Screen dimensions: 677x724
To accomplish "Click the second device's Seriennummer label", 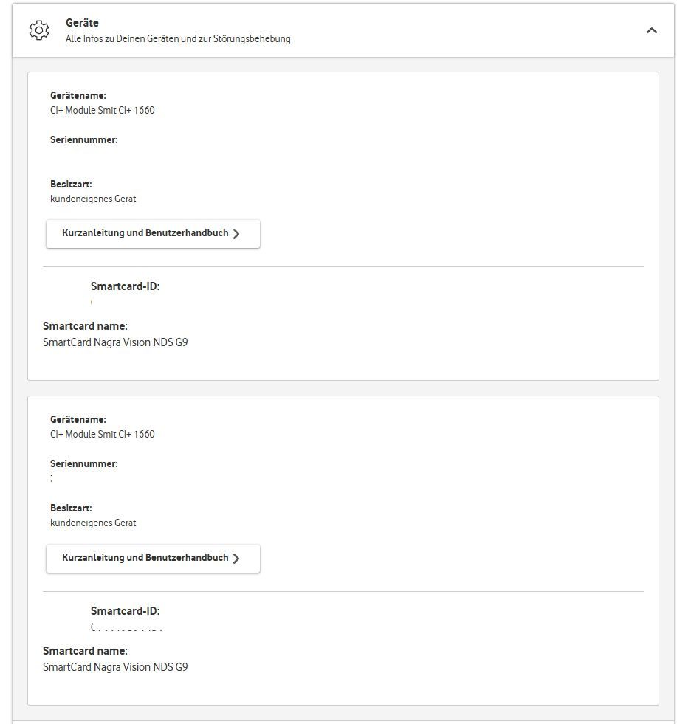I will (x=84, y=464).
